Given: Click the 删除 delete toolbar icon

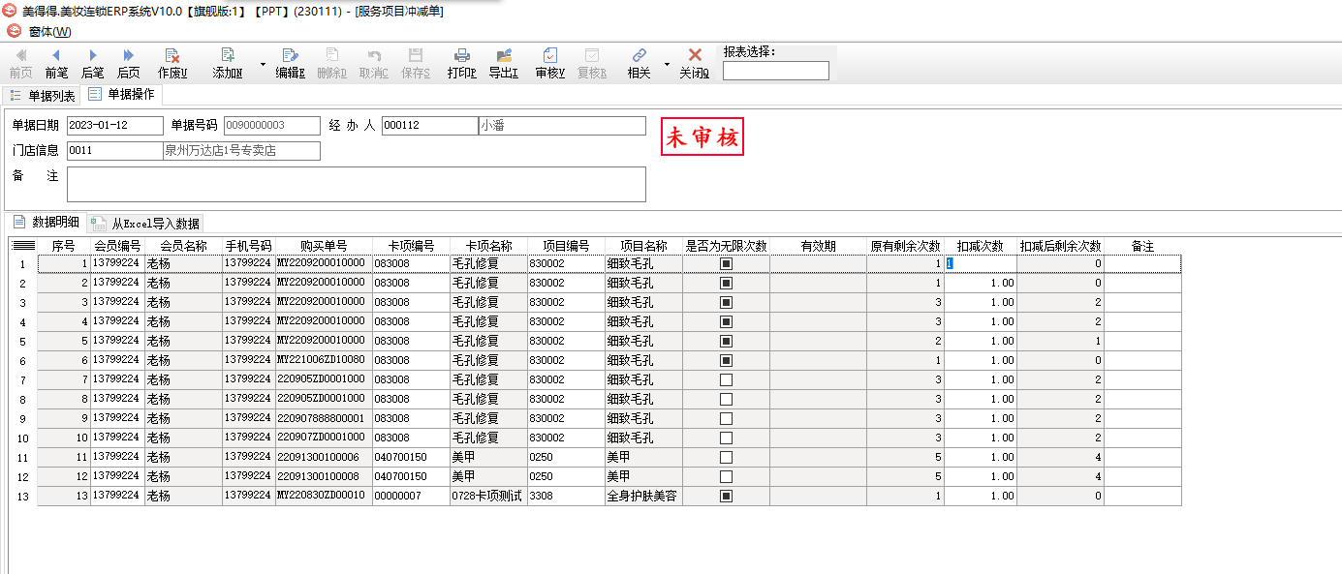Looking at the screenshot, I should point(331,64).
